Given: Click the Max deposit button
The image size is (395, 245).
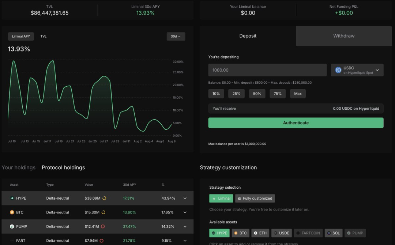Looking at the screenshot, I should click(298, 94).
